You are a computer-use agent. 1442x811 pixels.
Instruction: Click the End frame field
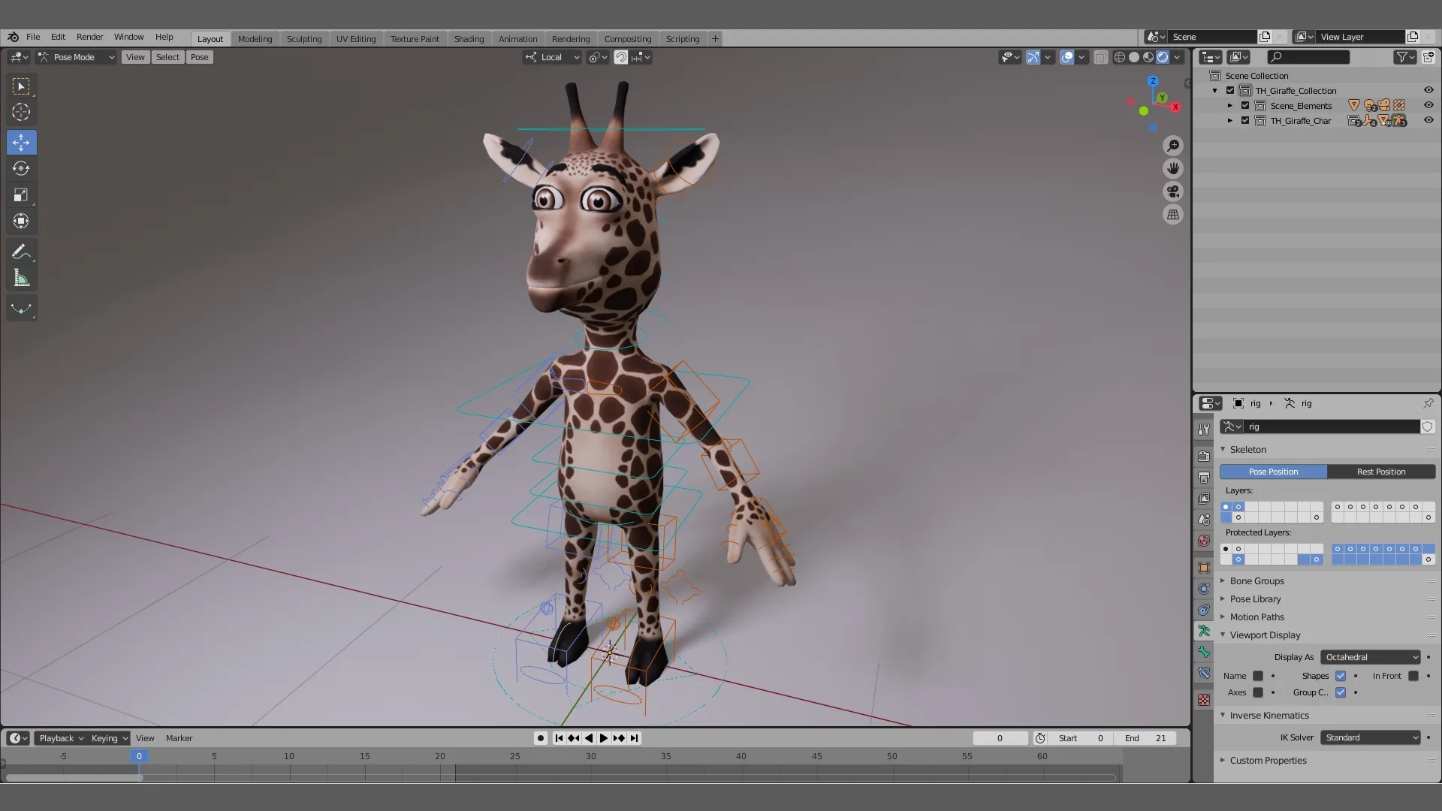(1146, 738)
